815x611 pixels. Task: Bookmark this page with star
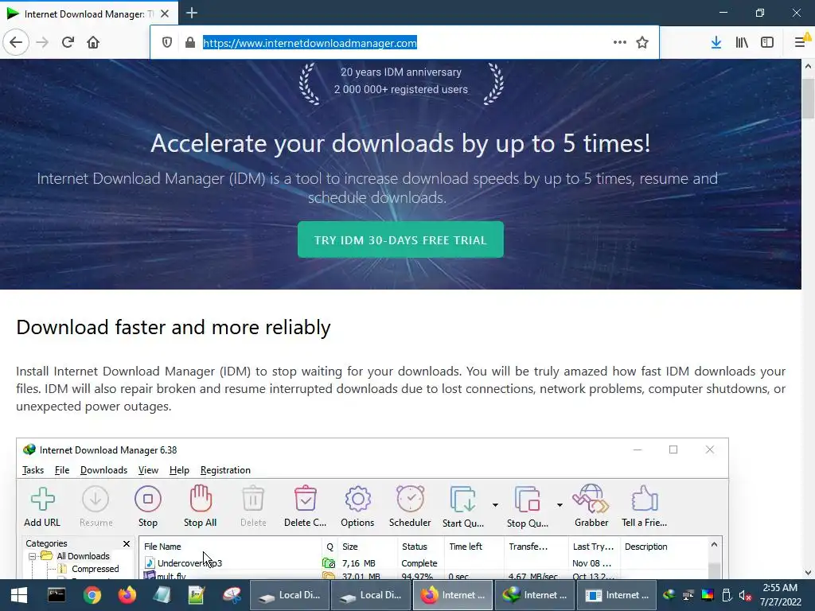click(x=642, y=42)
